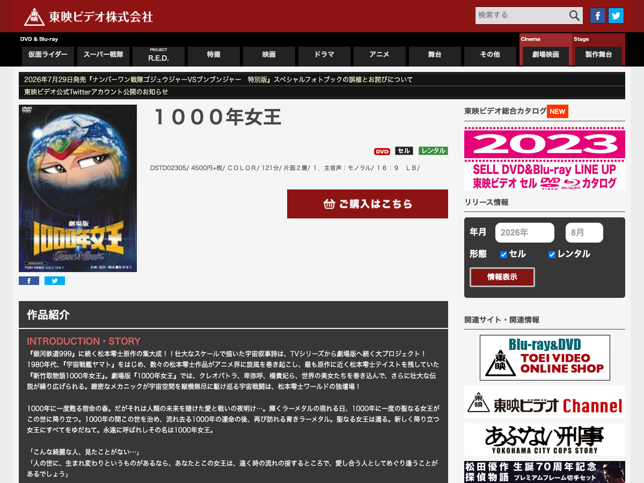Click the red DVD badge
Screen dimensions: 644x483
[382, 151]
